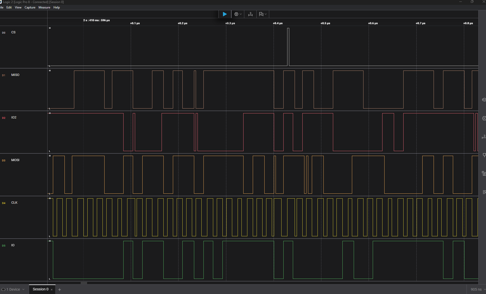The height and width of the screenshot is (294, 486).
Task: Select the MISO channel label
Action: pos(15,75)
